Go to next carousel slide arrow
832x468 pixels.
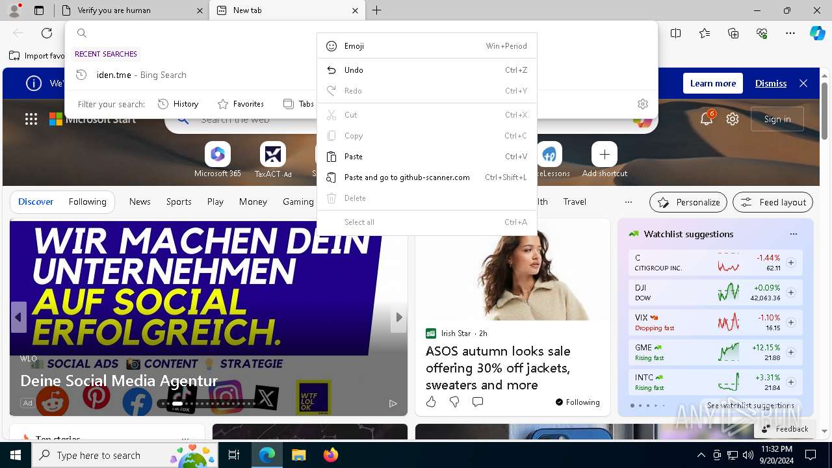399,317
